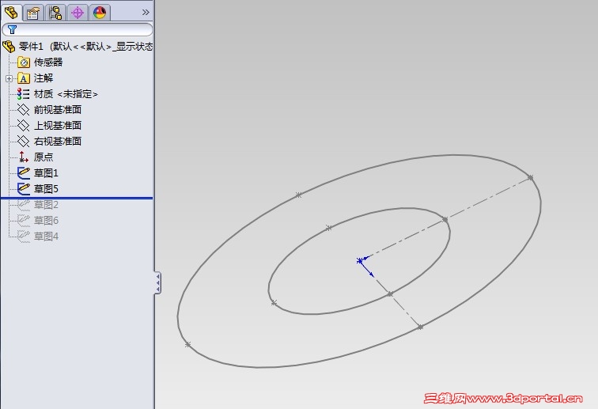Select suppressed sketch 草图6
The height and width of the screenshot is (409, 598).
point(46,221)
